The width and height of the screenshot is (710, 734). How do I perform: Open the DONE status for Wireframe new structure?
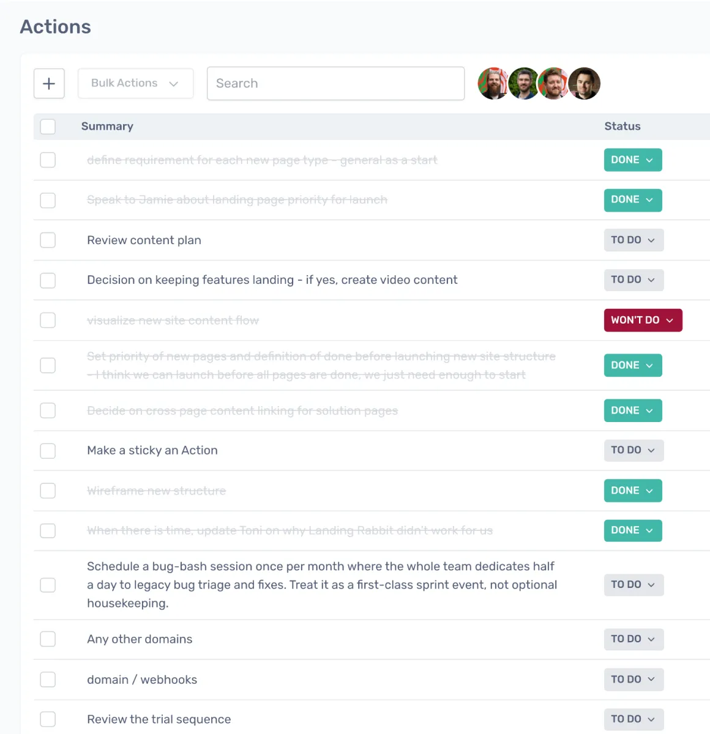(633, 491)
